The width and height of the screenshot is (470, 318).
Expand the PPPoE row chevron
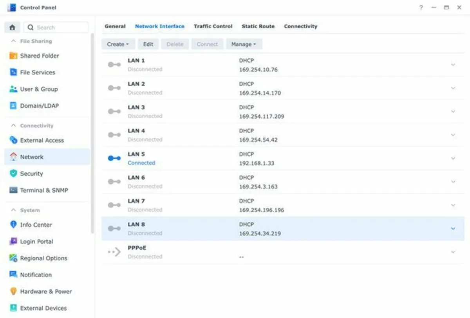pos(453,252)
